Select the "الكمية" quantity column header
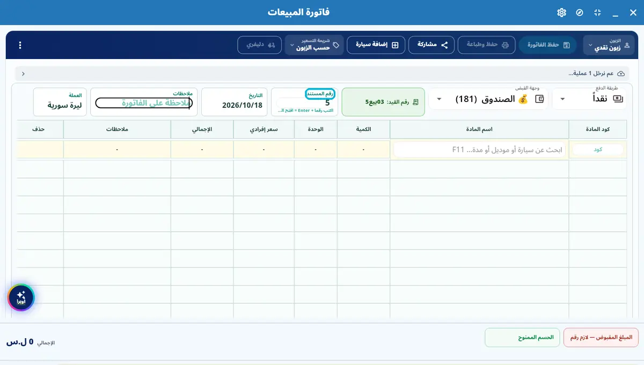This screenshot has width=644, height=365. pyautogui.click(x=363, y=129)
